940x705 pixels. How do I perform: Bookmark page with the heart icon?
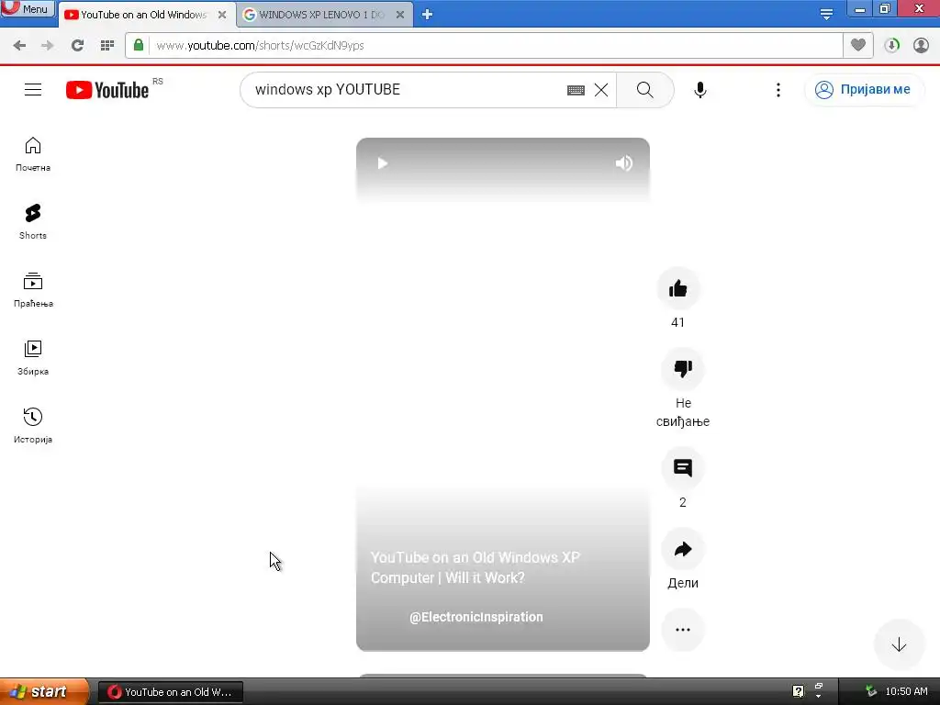coord(858,45)
